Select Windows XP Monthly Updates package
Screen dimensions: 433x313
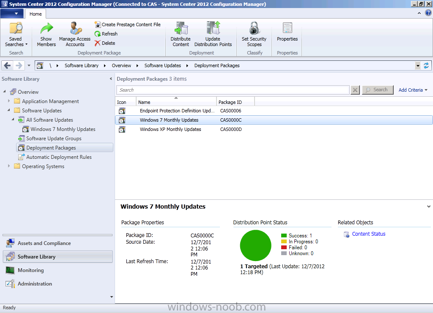click(274, 129)
